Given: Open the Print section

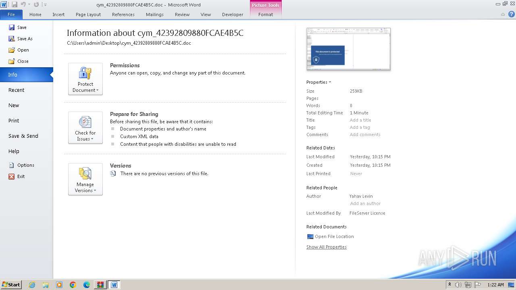Looking at the screenshot, I should click(14, 121).
